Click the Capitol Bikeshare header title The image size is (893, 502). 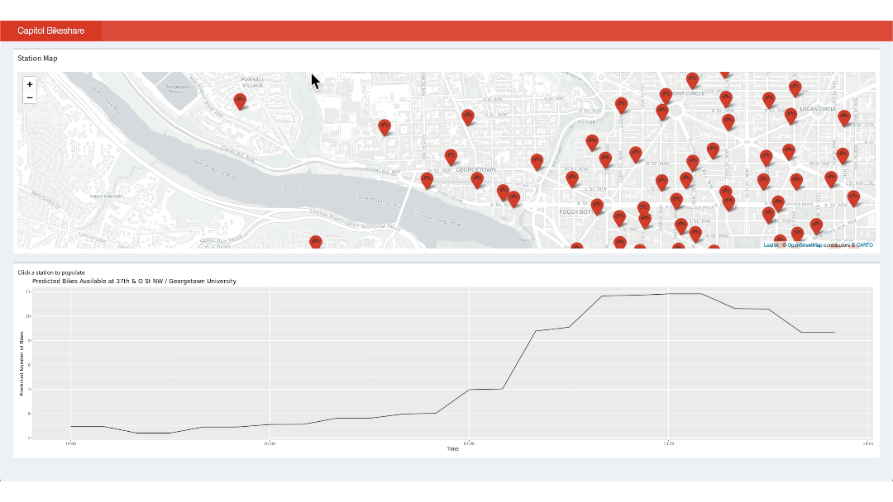[x=50, y=31]
